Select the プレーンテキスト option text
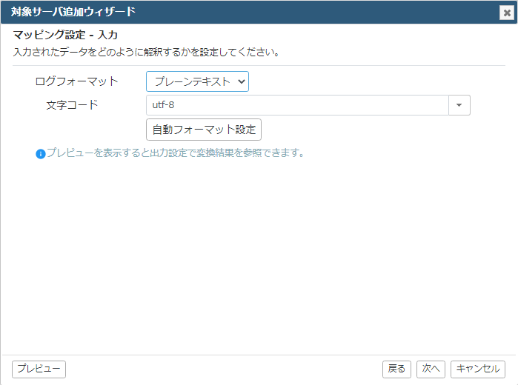 click(x=192, y=81)
